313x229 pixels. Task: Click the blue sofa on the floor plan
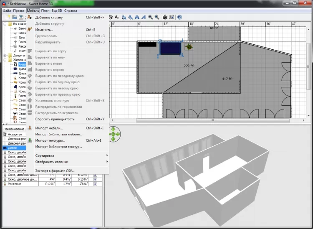pyautogui.click(x=170, y=48)
